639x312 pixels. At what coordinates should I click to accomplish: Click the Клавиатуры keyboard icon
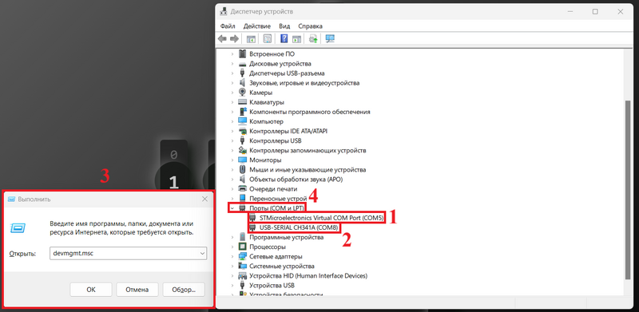[243, 102]
